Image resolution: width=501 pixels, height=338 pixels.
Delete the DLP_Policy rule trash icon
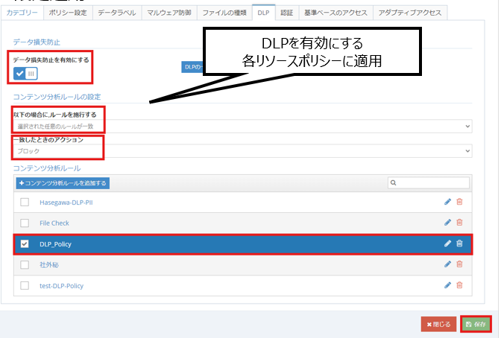click(459, 243)
